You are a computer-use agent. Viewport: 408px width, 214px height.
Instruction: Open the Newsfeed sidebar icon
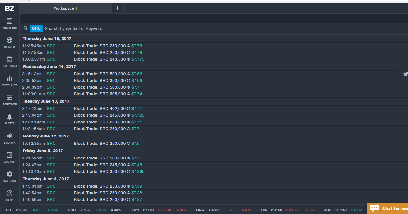[10, 21]
